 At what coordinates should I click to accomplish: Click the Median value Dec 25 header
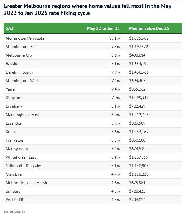tap(149, 28)
